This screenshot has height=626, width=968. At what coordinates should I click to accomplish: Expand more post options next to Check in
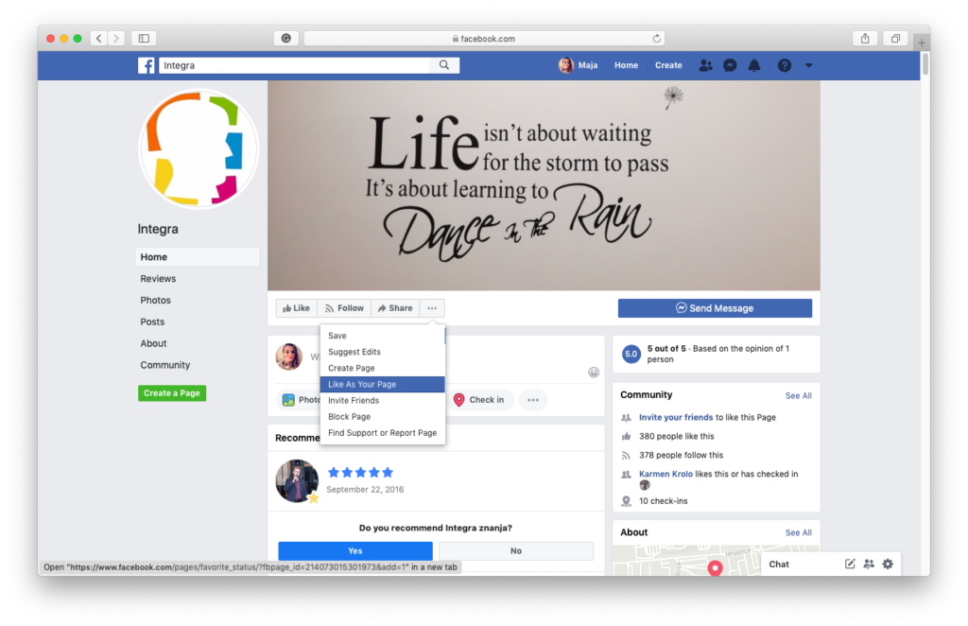pyautogui.click(x=533, y=400)
